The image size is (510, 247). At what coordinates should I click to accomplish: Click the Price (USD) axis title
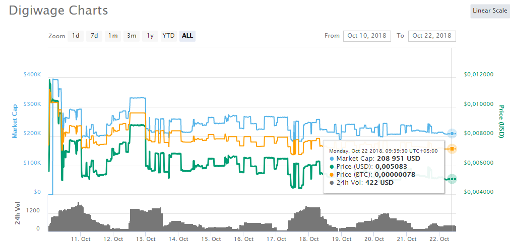coord(501,121)
